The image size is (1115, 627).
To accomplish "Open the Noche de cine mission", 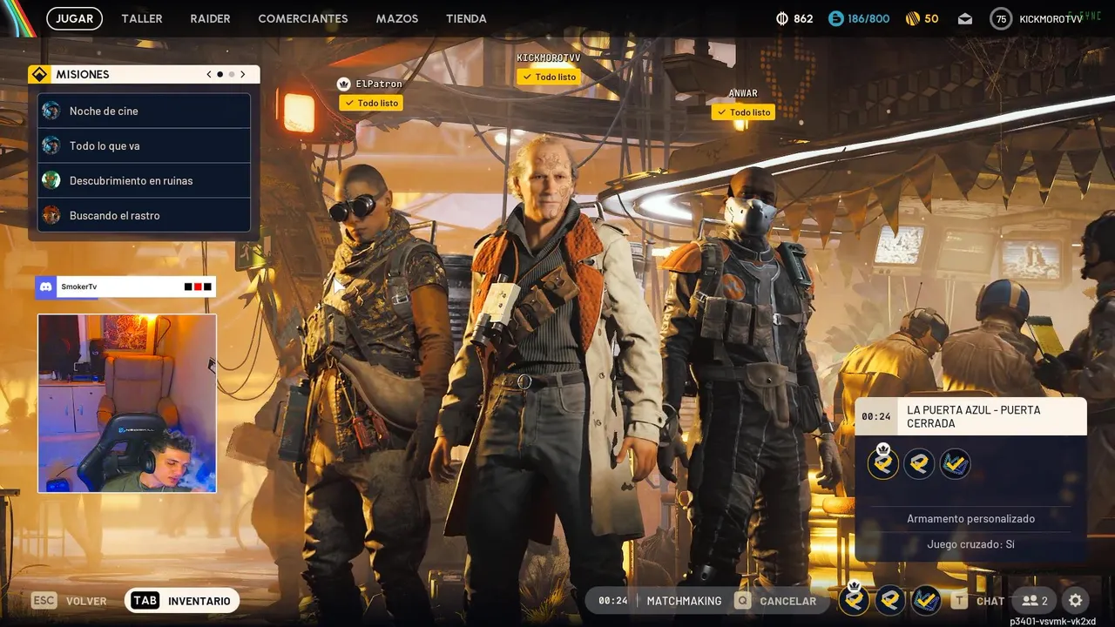I will [x=144, y=111].
